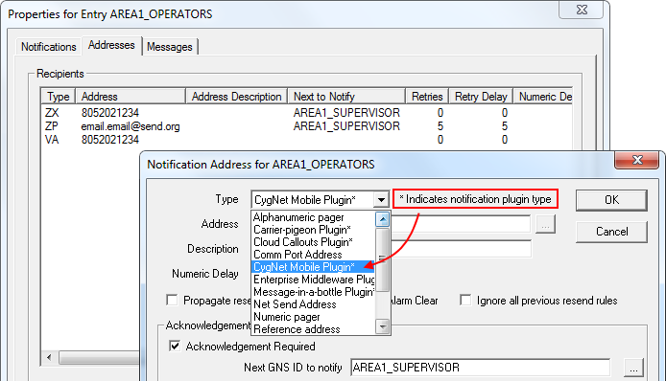Screen dimensions: 666x381
Task: Enable Ignore all previous resend rules
Action: (465, 300)
